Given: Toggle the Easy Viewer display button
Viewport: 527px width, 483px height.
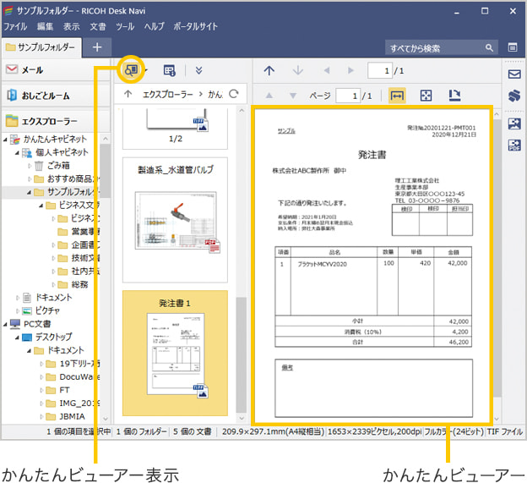Looking at the screenshot, I should click(x=133, y=69).
